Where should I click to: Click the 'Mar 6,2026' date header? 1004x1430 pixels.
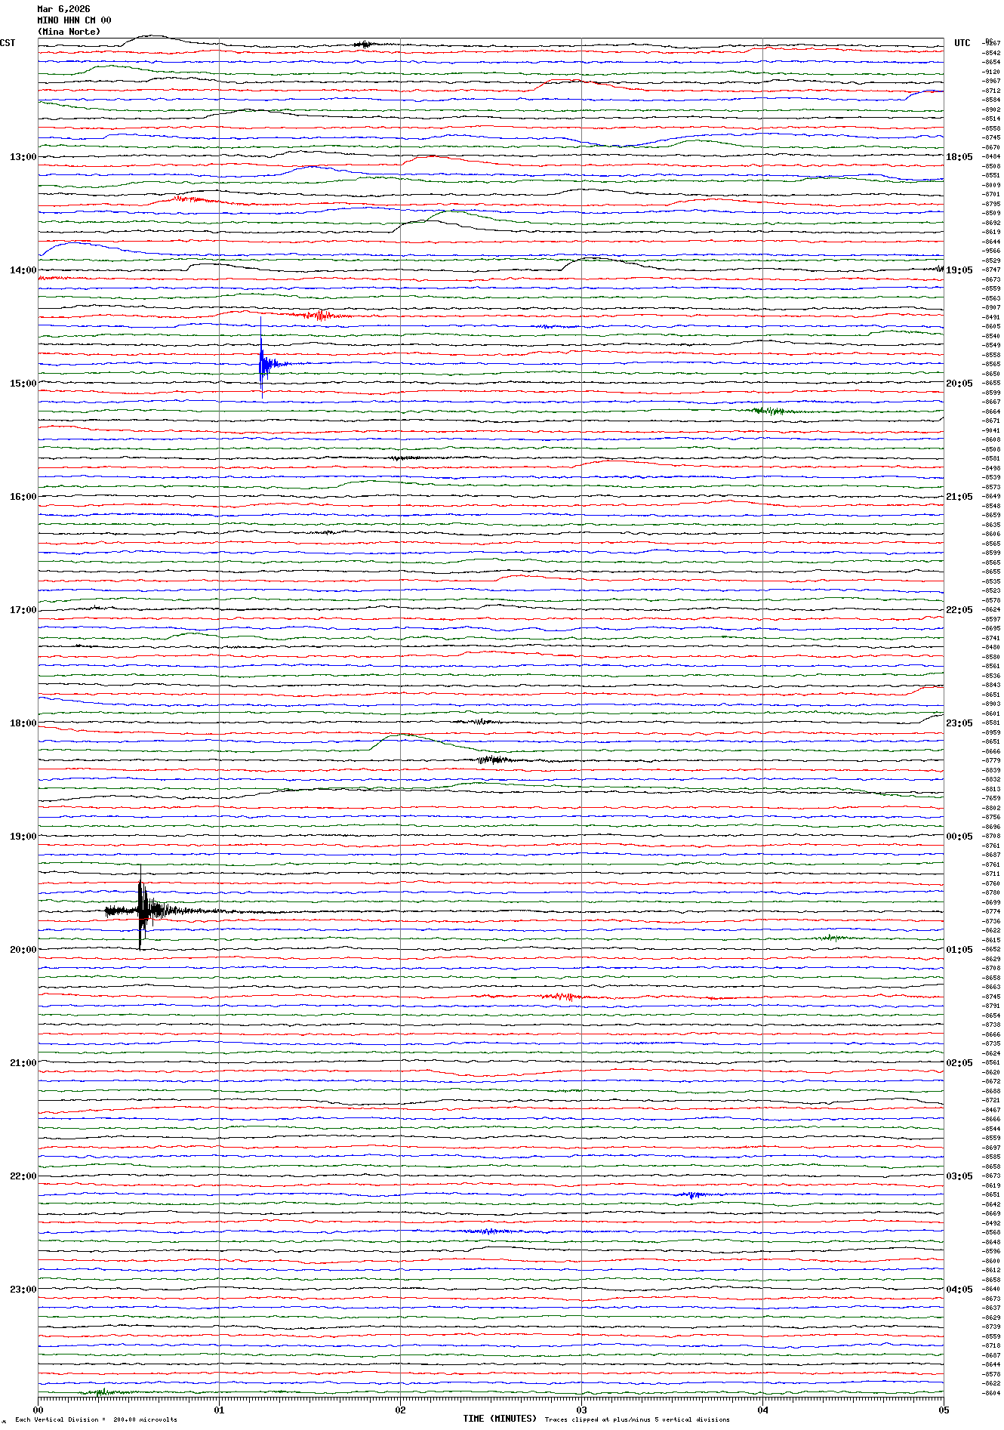pyautogui.click(x=63, y=9)
